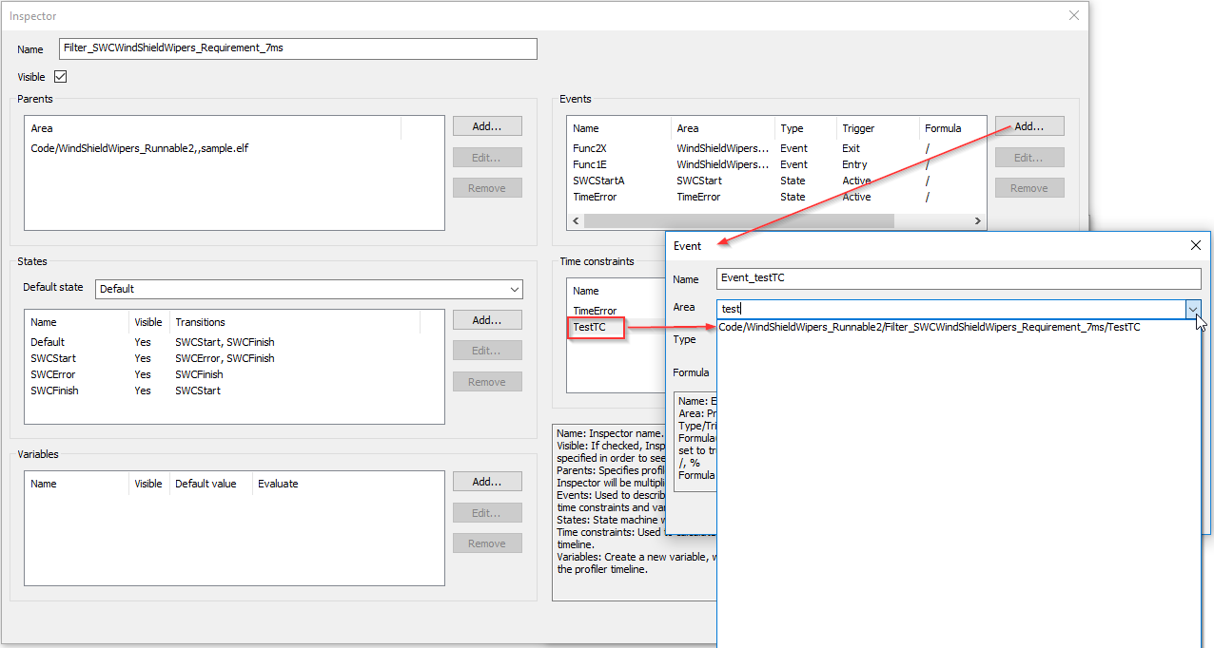
Task: Click the Trigger column header in Events
Action: tap(858, 128)
